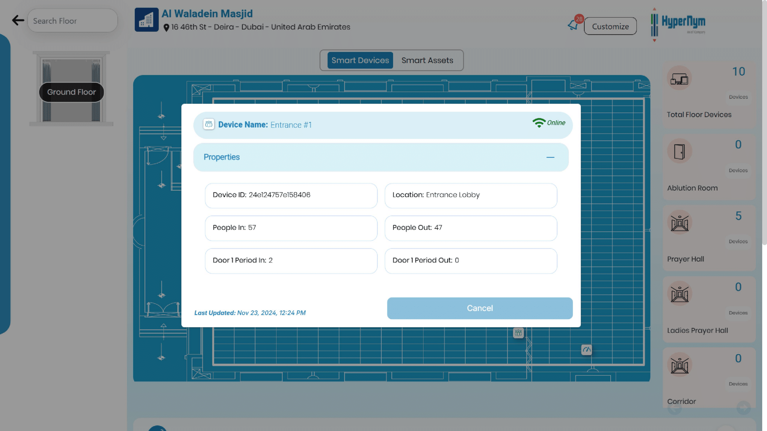Click the page vertical scrollbar
This screenshot has height=431, width=767.
click(764, 123)
